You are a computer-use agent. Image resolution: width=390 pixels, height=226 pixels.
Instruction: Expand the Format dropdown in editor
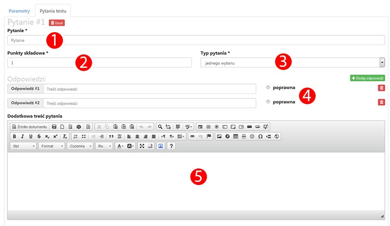click(x=53, y=146)
